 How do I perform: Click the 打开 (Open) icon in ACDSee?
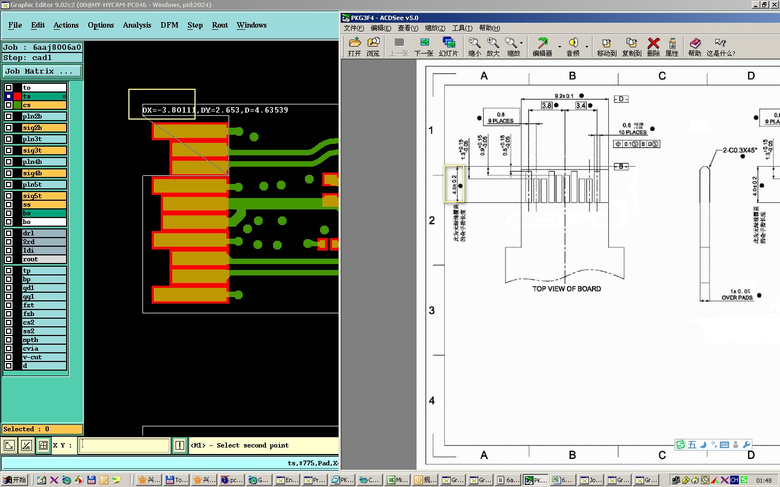[x=355, y=43]
